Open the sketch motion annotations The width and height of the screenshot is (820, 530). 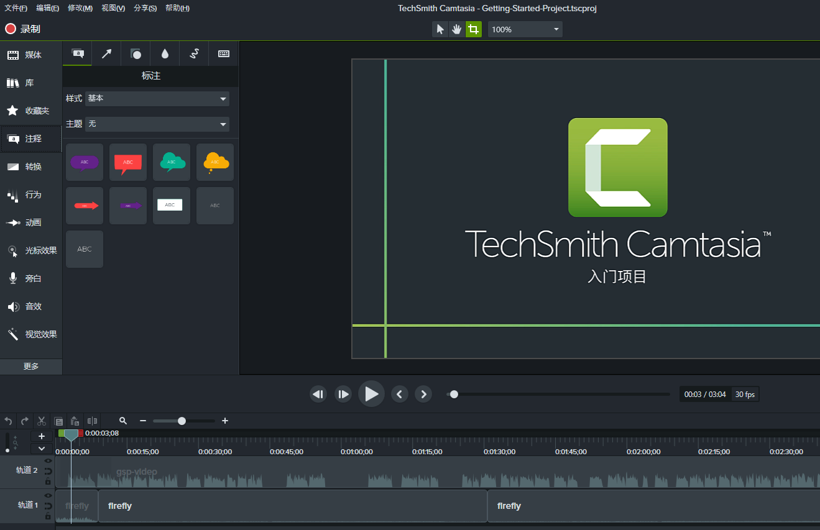click(193, 53)
